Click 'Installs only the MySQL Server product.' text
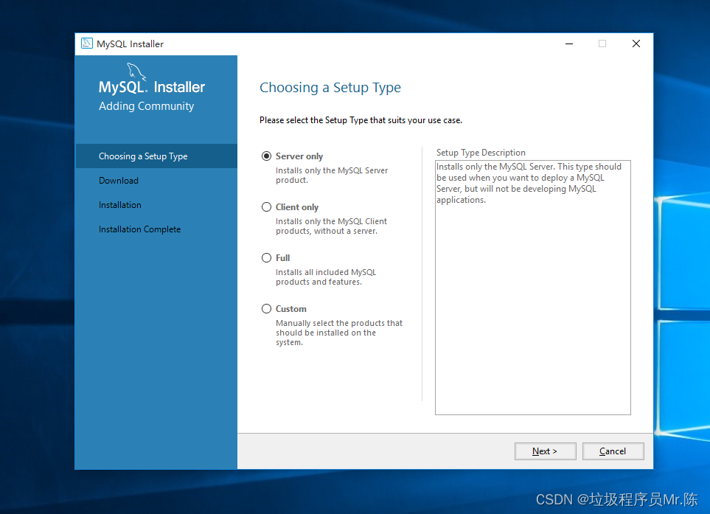Image resolution: width=710 pixels, height=514 pixels. pyautogui.click(x=332, y=176)
